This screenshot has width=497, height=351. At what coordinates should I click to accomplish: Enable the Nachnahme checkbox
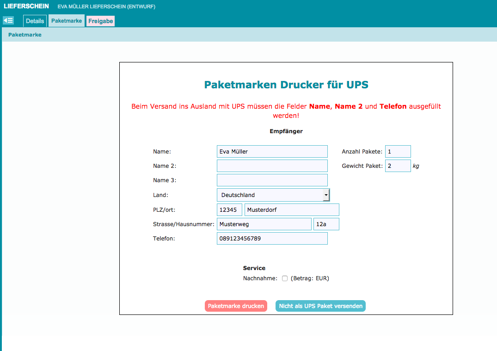285,278
